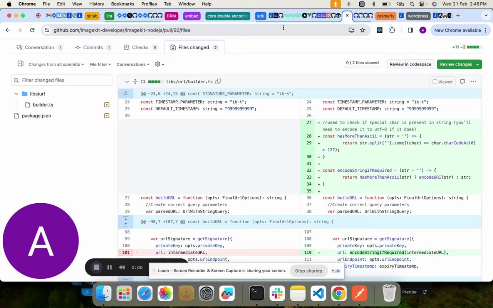Open the Conversations dropdown
493x308 pixels.
[x=133, y=64]
